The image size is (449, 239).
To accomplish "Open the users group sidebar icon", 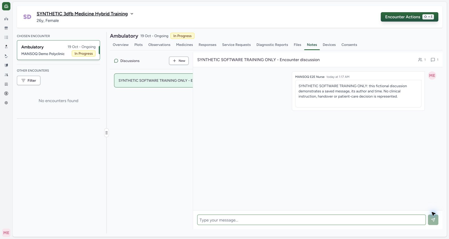I will [x=6, y=75].
